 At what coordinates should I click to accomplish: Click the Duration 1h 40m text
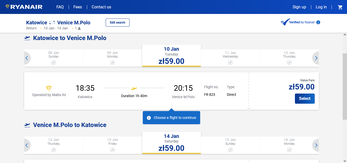tap(134, 96)
